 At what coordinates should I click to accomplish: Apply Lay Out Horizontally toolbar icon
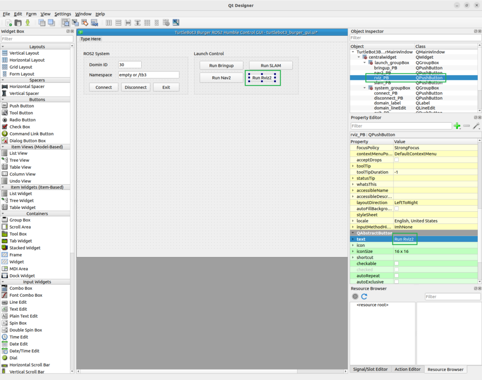(109, 23)
